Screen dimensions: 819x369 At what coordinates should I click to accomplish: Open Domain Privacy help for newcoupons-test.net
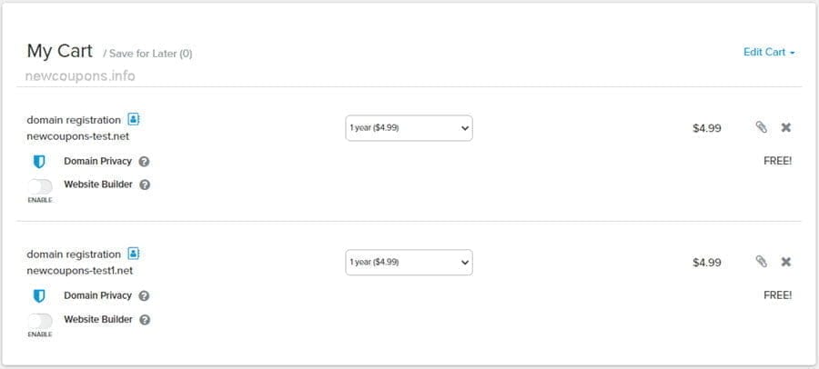point(145,162)
